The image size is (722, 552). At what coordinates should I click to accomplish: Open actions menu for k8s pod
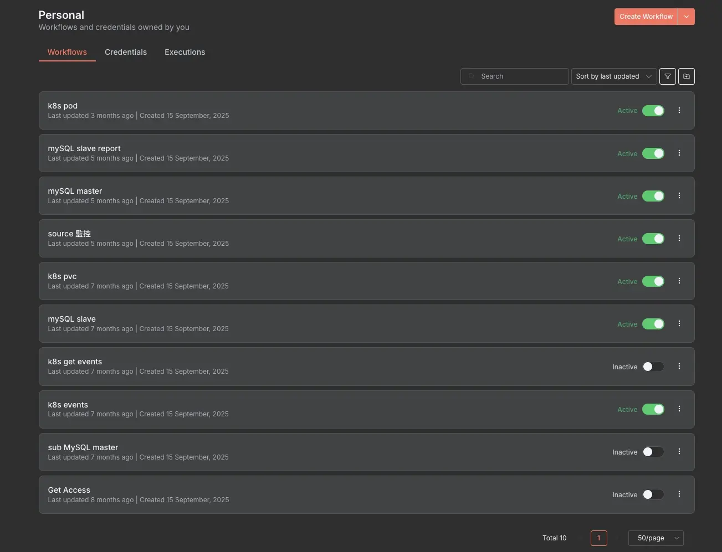[679, 110]
